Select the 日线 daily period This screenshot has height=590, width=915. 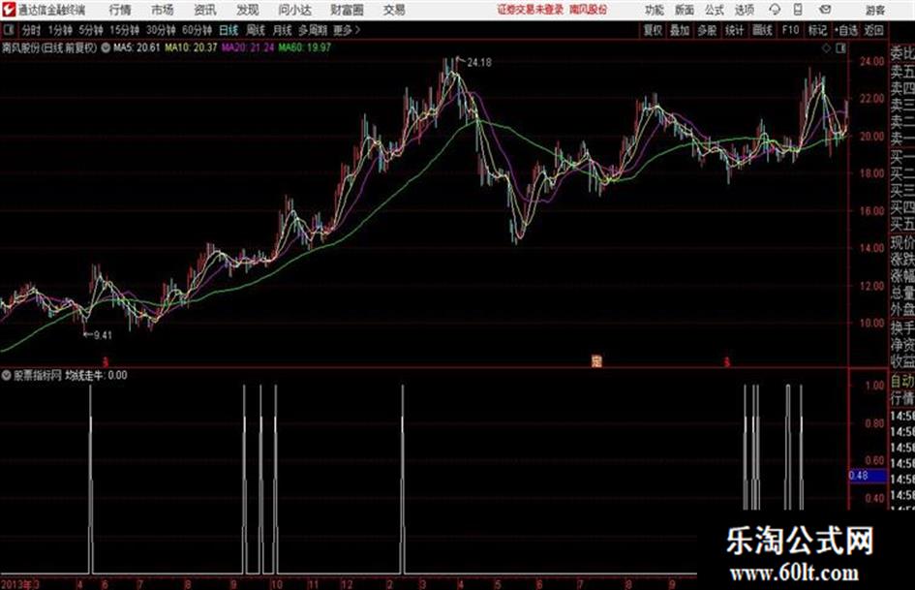tap(229, 30)
